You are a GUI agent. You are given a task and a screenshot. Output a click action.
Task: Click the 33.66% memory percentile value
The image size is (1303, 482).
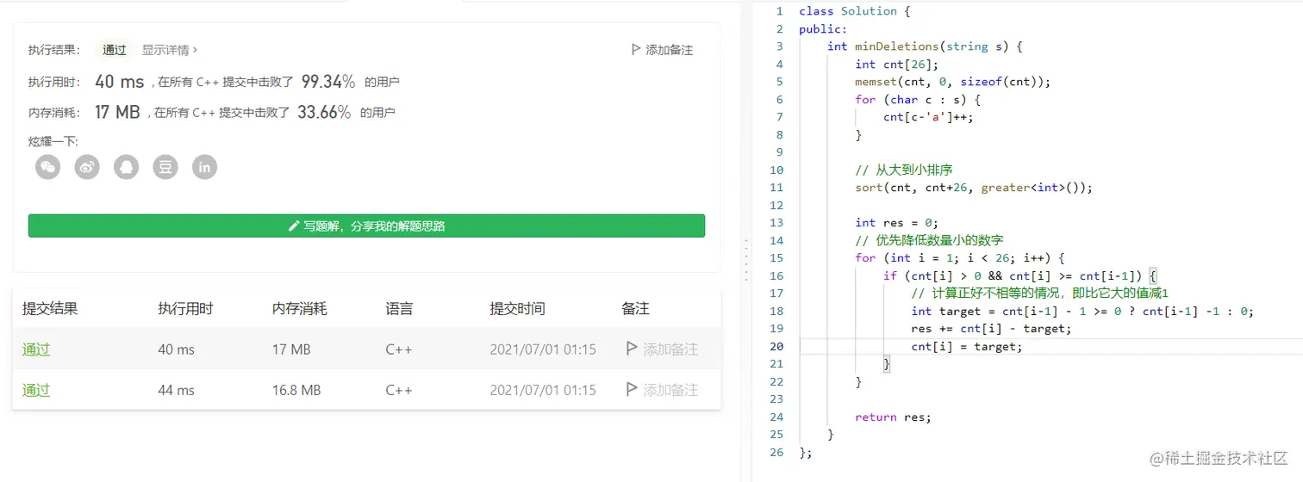324,112
